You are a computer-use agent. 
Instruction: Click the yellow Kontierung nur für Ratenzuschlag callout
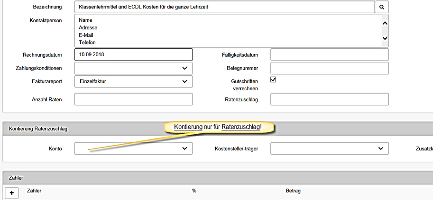[219, 127]
